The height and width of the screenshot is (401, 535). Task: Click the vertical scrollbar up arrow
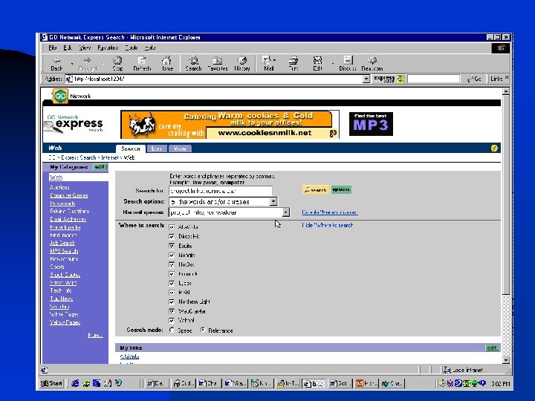(x=506, y=91)
